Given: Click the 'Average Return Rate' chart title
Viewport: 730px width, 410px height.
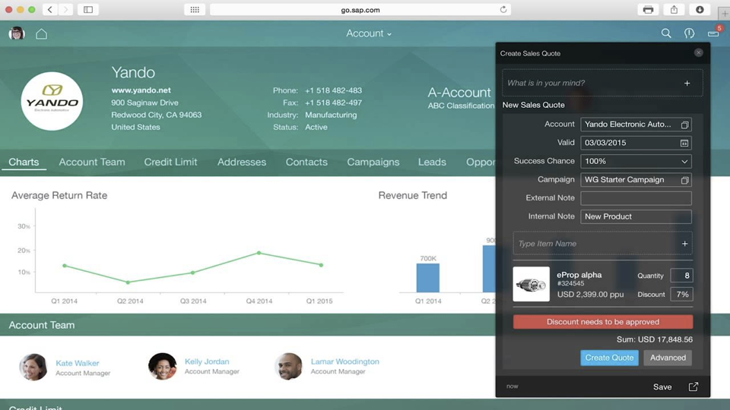Looking at the screenshot, I should point(59,195).
